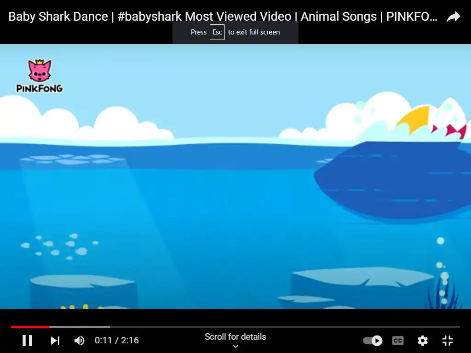Click the center of the ocean video frame

(x=235, y=176)
